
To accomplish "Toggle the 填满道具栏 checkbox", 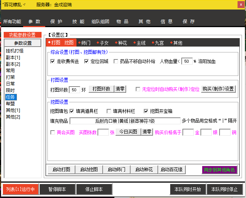I will point(72,111).
